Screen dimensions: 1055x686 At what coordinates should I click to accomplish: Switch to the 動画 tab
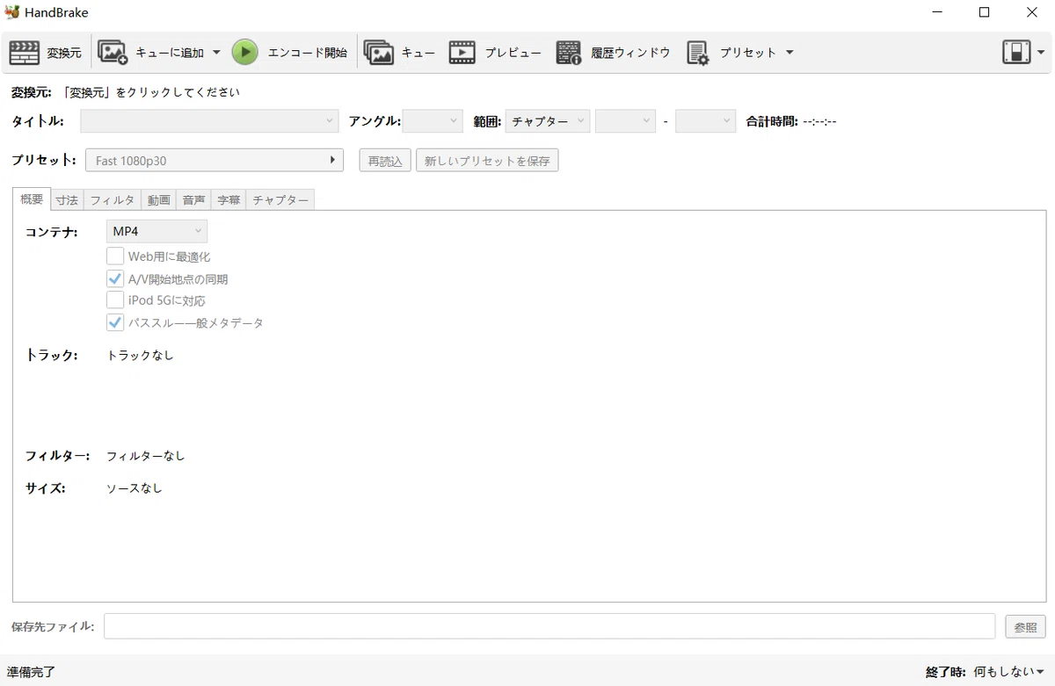click(159, 200)
